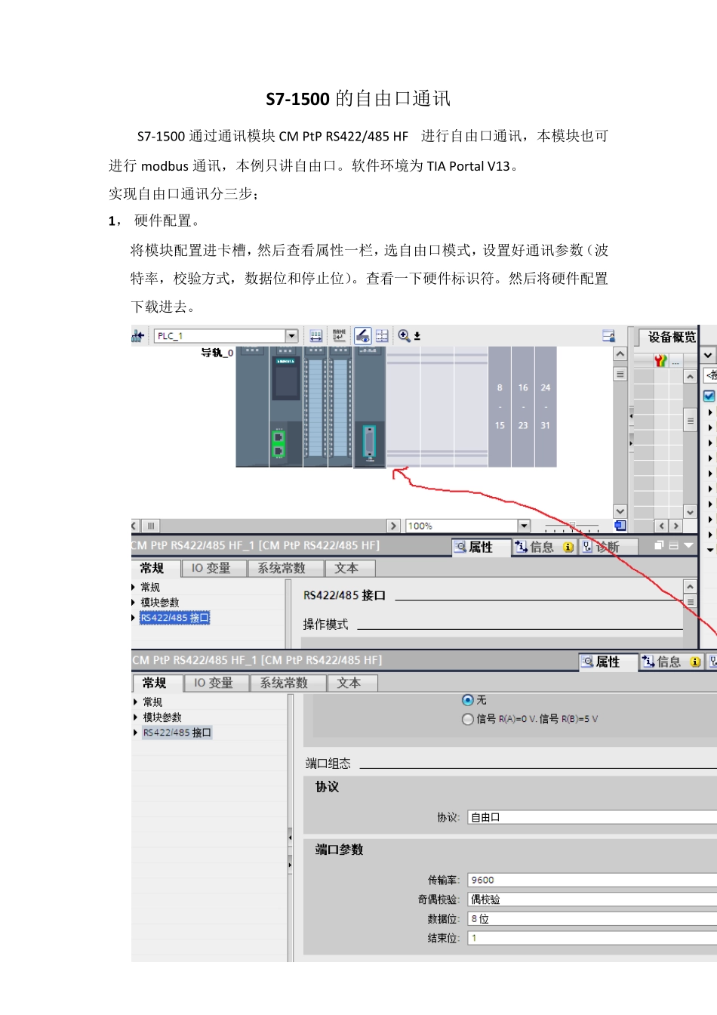Expand 模块参数 tree node in lower properties panel
Image resolution: width=717 pixels, height=1015 pixels.
(x=136, y=717)
